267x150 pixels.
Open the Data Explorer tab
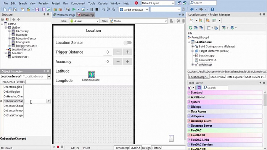point(235,77)
